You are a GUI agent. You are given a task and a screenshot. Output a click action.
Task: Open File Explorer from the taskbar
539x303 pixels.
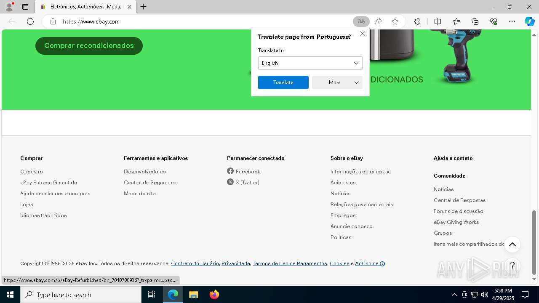coord(193,295)
